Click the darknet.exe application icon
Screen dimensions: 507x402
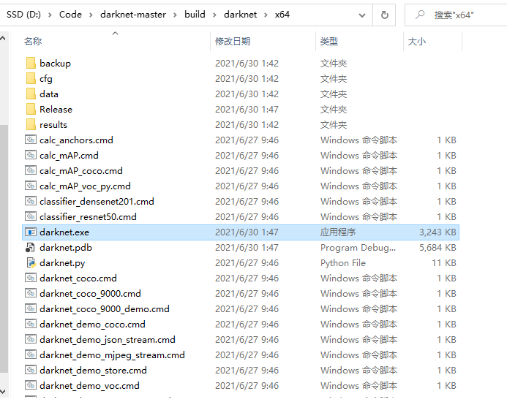(x=31, y=232)
